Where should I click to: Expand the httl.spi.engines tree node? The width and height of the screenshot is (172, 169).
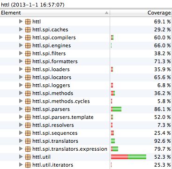click(21, 45)
